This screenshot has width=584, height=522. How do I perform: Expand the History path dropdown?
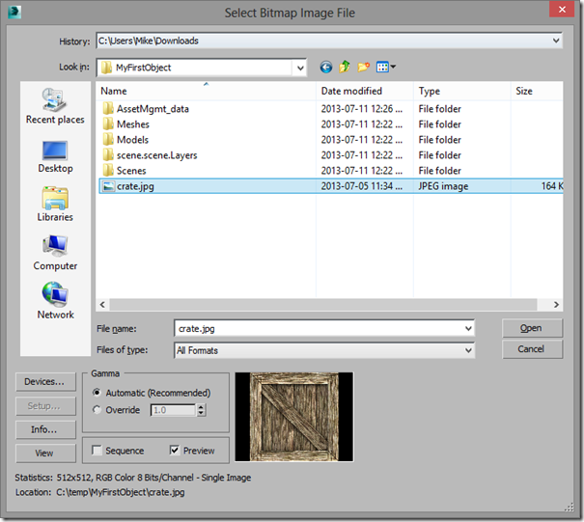click(x=554, y=41)
